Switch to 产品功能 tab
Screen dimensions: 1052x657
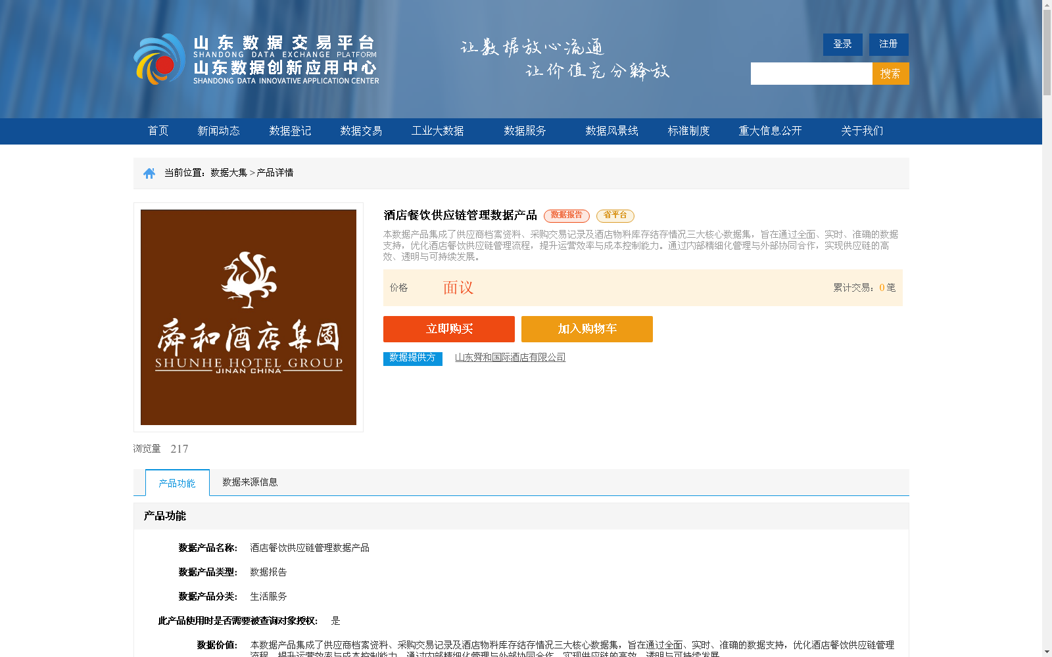tap(178, 483)
